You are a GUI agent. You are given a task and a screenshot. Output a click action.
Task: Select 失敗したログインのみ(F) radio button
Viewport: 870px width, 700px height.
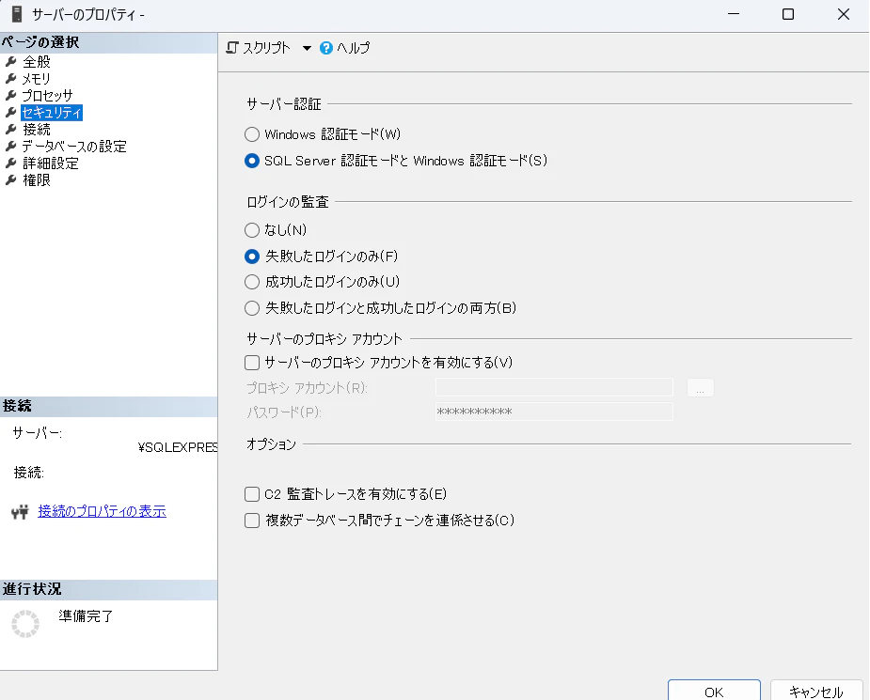pyautogui.click(x=252, y=257)
